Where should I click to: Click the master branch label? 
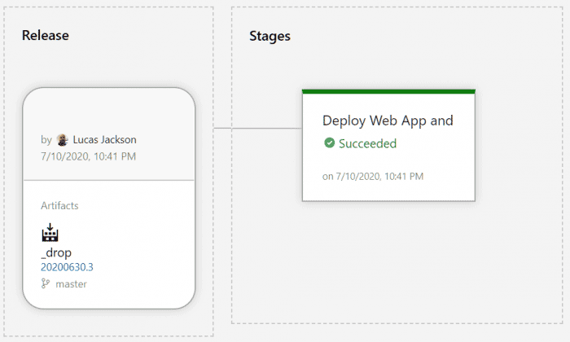coord(72,284)
